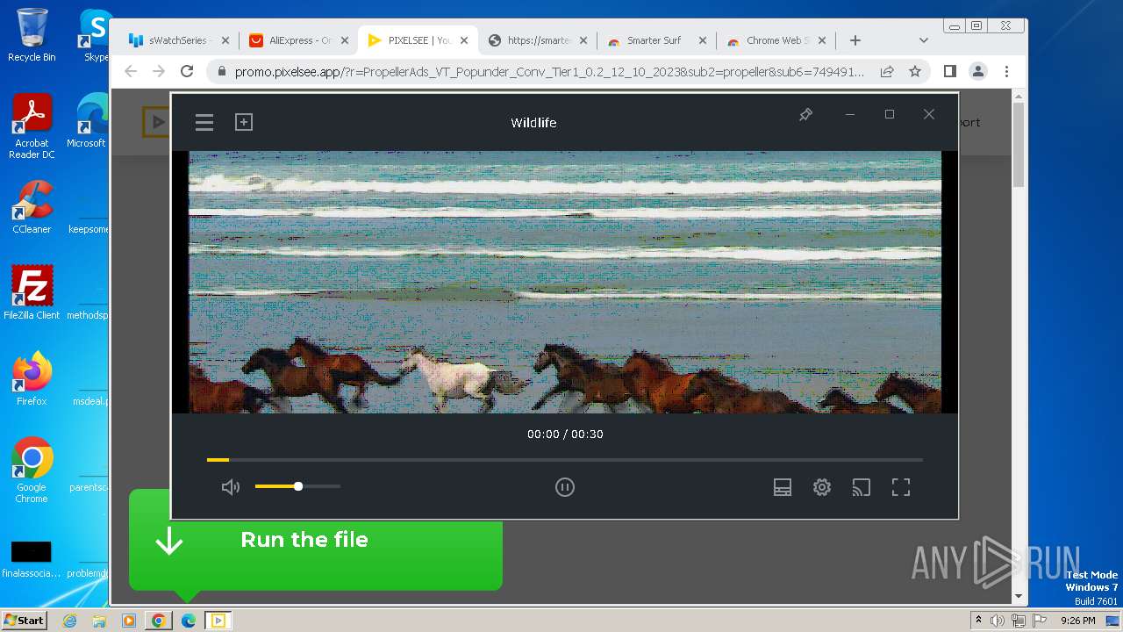This screenshot has height=632, width=1123.
Task: Open the player settings gear
Action: (822, 487)
